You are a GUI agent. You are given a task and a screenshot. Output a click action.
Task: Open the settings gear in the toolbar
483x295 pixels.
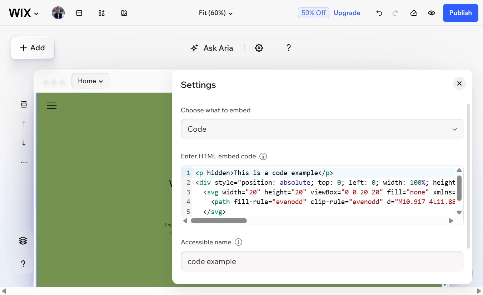259,48
